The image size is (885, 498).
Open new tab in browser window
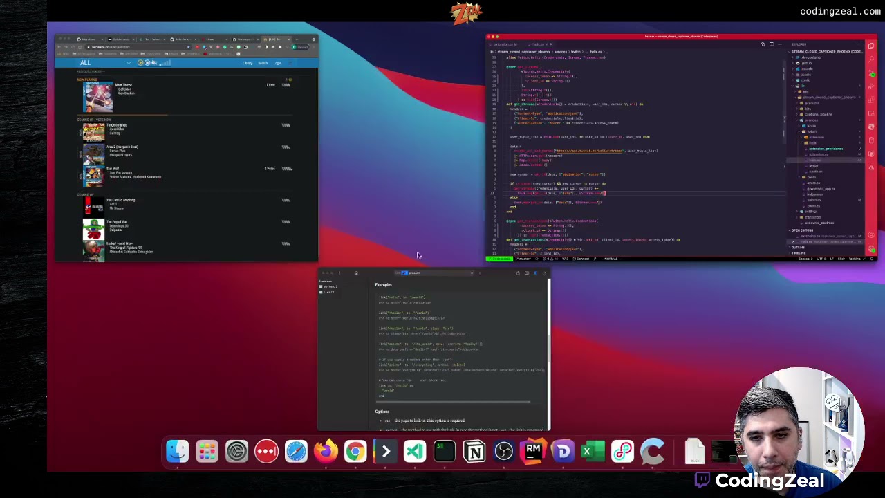[x=297, y=39]
